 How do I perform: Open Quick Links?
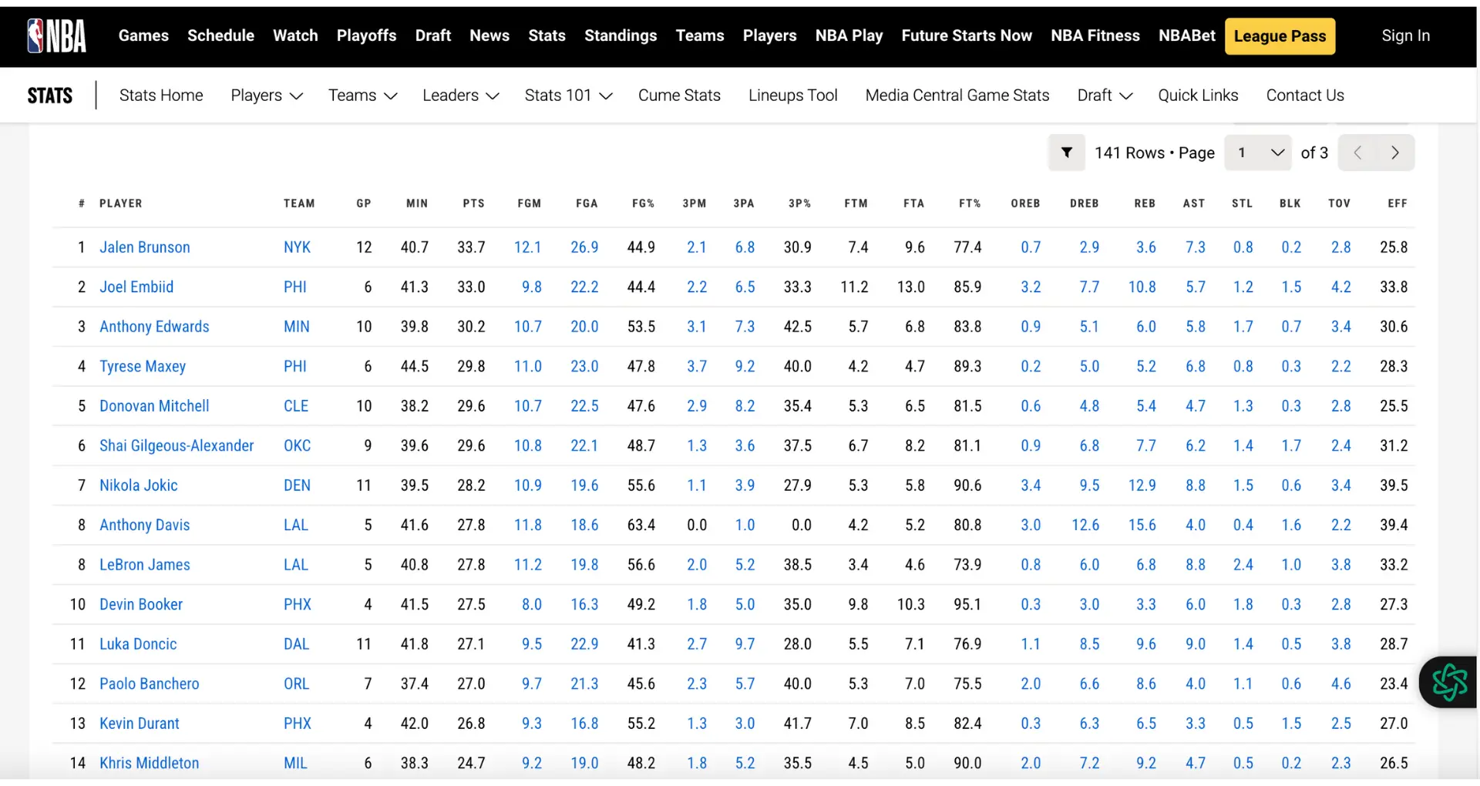pyautogui.click(x=1198, y=96)
